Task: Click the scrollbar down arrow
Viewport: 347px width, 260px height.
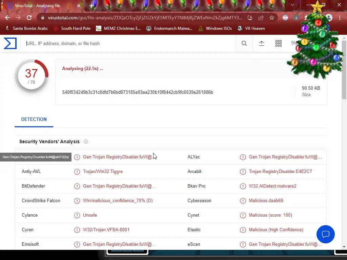Action: (x=344, y=247)
